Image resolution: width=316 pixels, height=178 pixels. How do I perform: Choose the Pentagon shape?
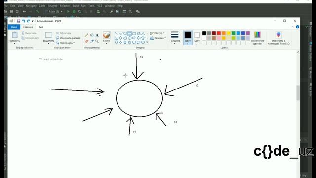[x=125, y=38]
